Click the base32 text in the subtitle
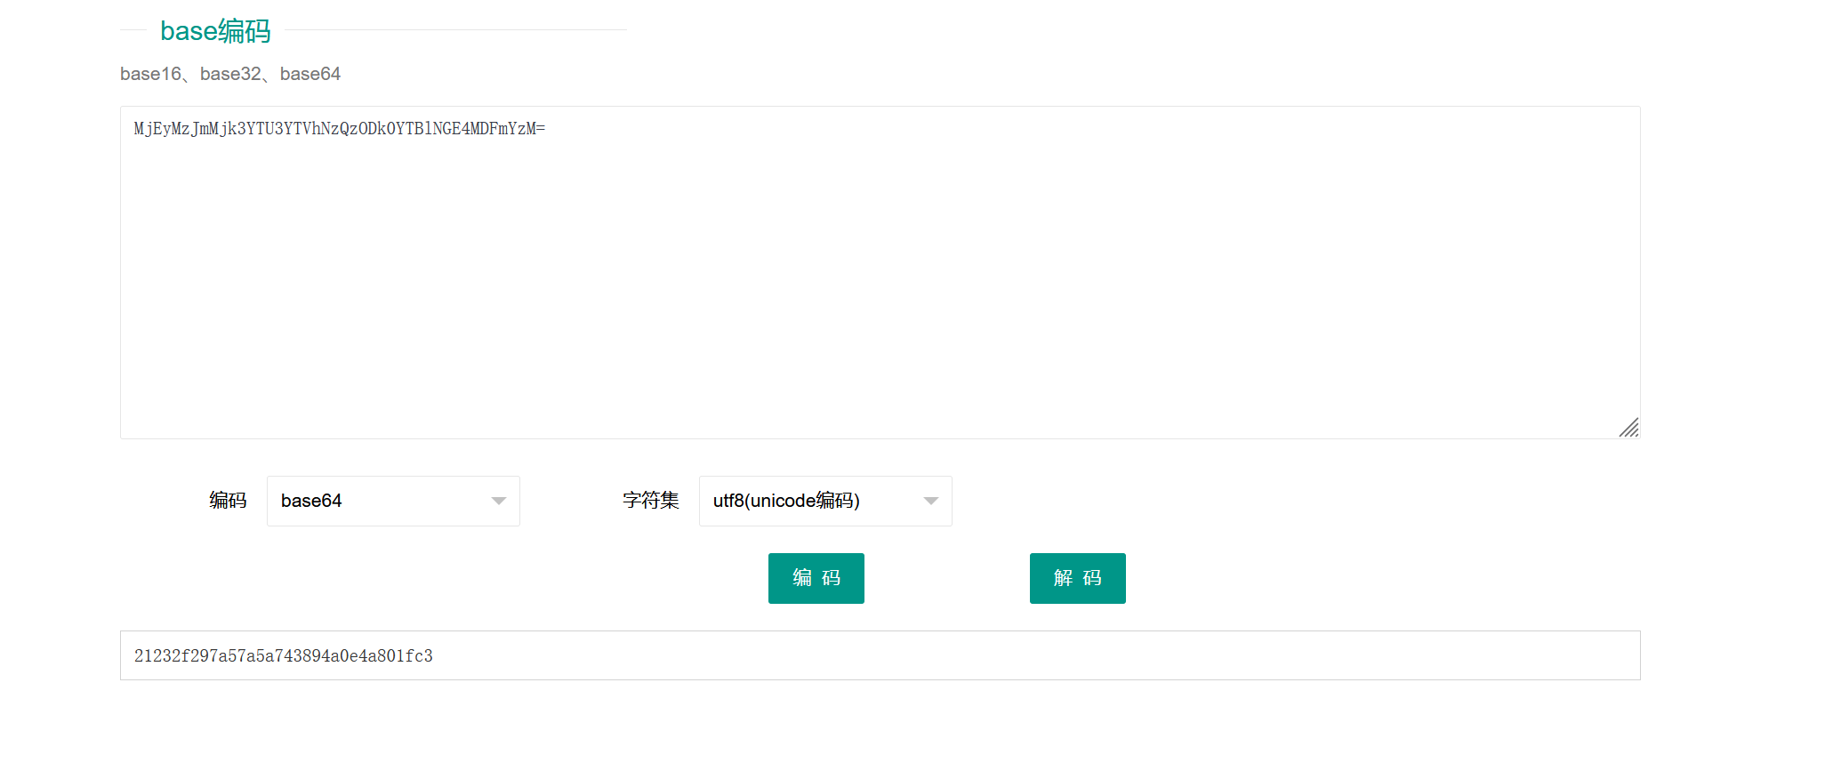The height and width of the screenshot is (771, 1833). coord(230,74)
